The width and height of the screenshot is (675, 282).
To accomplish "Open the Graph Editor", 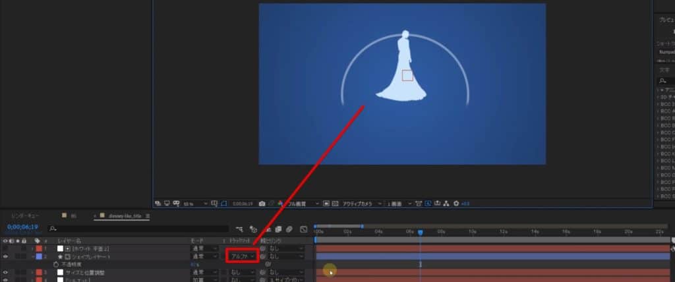I will coord(303,229).
